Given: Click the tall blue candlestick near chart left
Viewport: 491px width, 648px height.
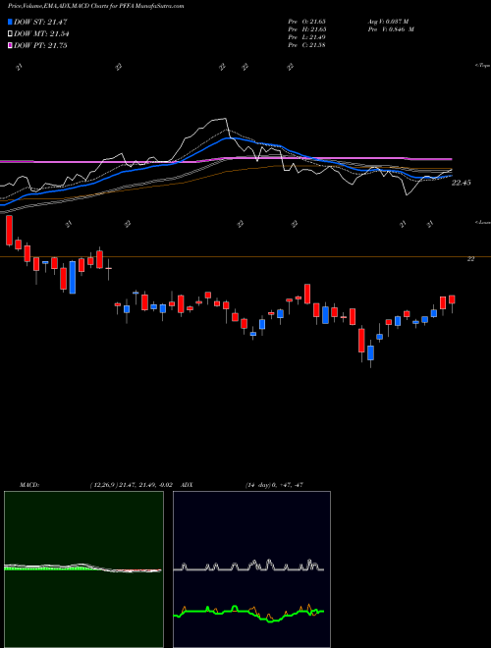Looking at the screenshot, I should (73, 277).
